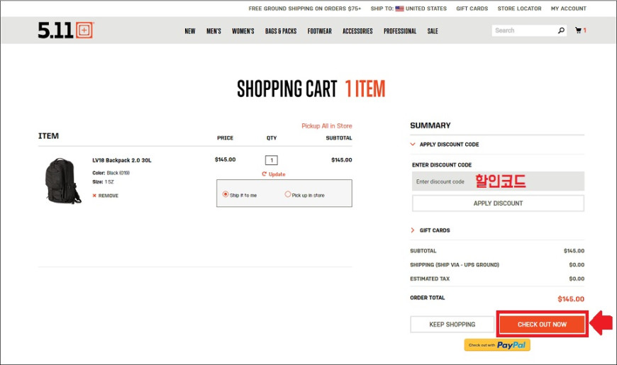Click the free ground shipping banner text
The height and width of the screenshot is (365, 617).
coord(304,9)
